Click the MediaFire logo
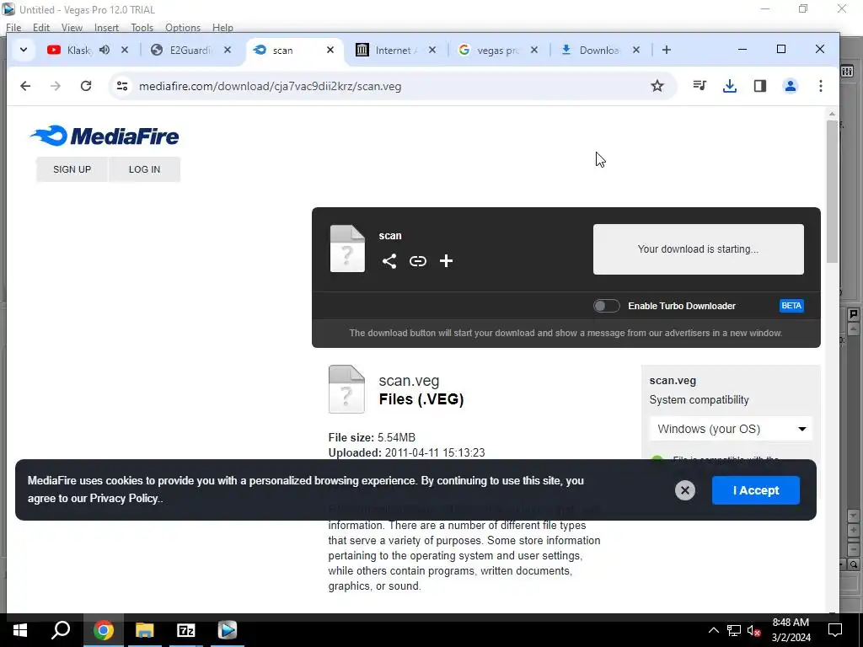 point(105,136)
